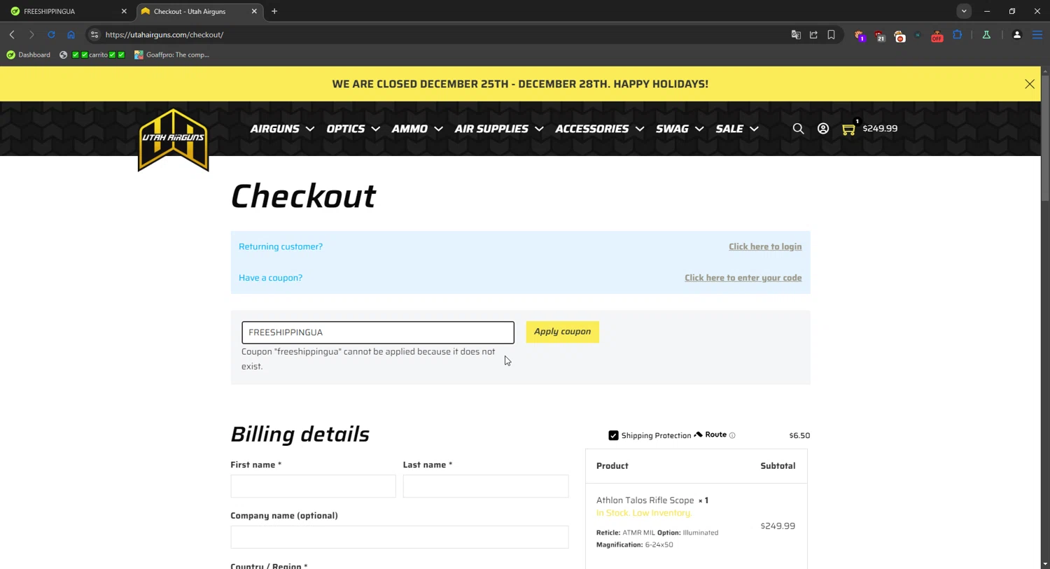This screenshot has height=569, width=1050.
Task: Click the translate page icon
Action: 796,34
